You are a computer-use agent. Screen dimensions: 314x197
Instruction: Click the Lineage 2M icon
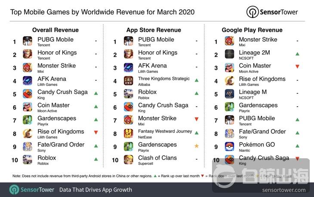tap(229, 54)
